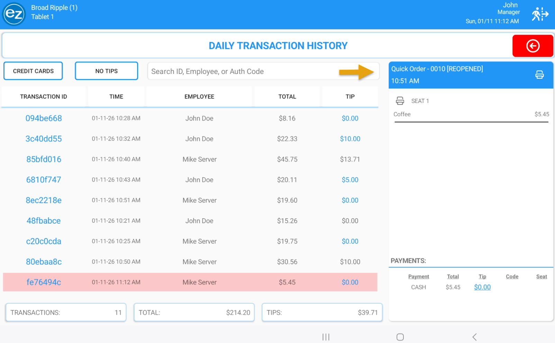Click the CASH payment tip $0.00 link
The width and height of the screenshot is (555, 343).
pos(482,287)
